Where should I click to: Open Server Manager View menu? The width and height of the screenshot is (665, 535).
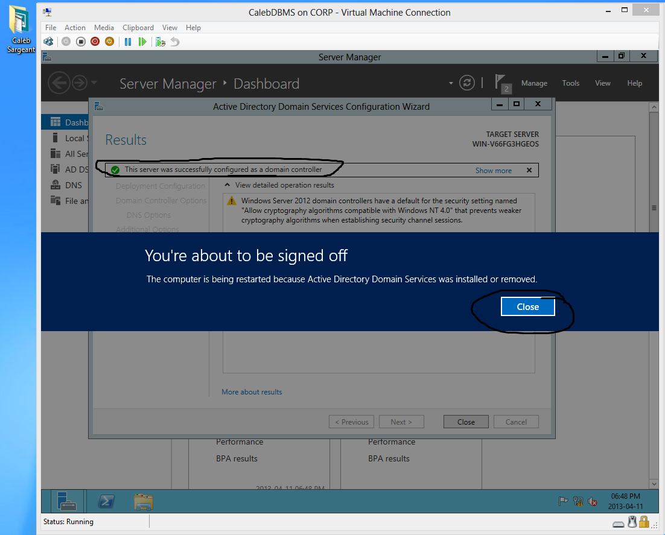(x=602, y=83)
